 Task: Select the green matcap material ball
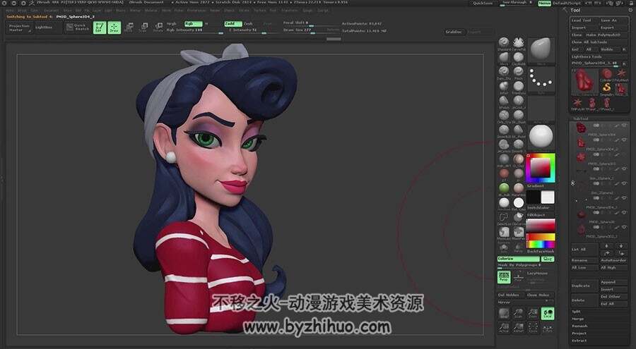[x=504, y=189]
